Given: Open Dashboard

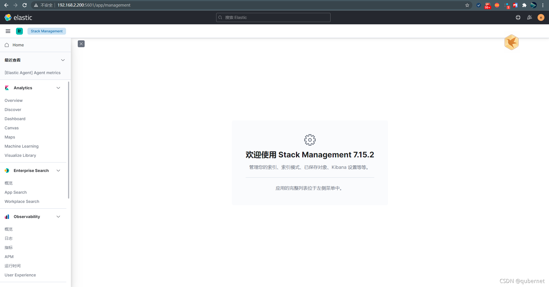Looking at the screenshot, I should pyautogui.click(x=15, y=119).
